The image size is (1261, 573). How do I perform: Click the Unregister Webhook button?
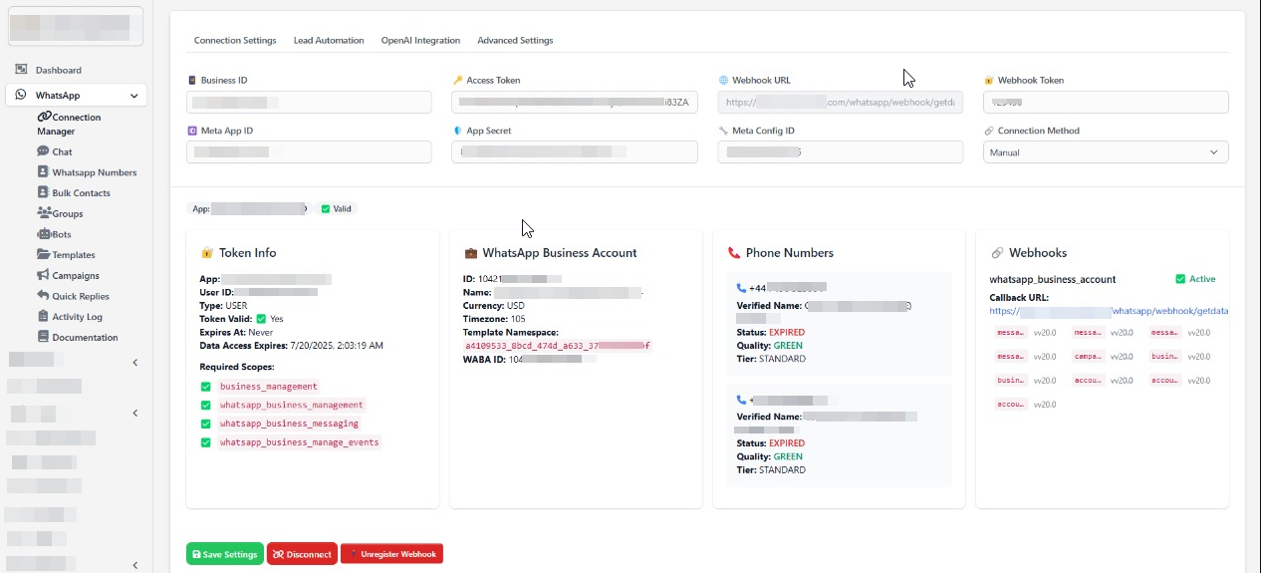coord(391,554)
